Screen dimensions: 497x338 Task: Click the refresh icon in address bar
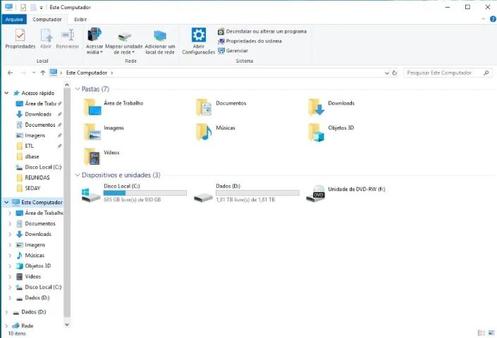tap(395, 73)
